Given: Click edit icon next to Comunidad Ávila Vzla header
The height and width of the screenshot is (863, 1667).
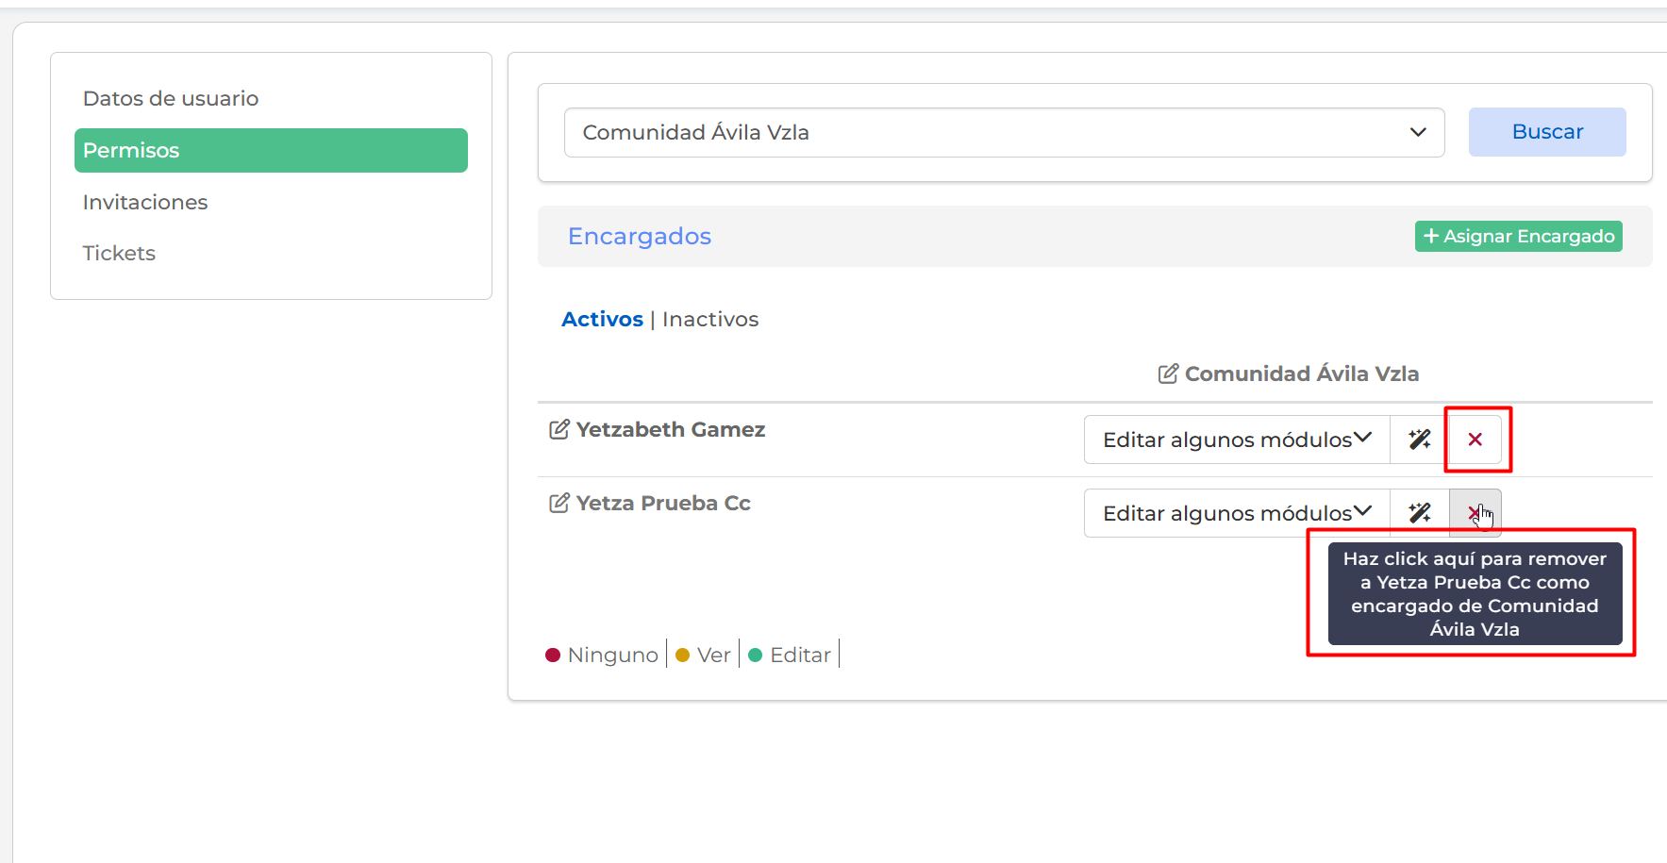Looking at the screenshot, I should (x=1168, y=374).
